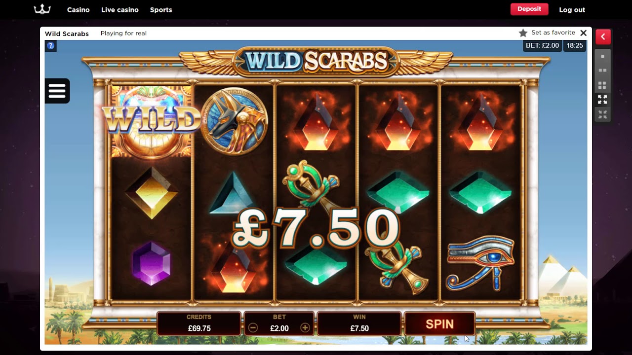Click the star to set as favorite

[x=523, y=33]
